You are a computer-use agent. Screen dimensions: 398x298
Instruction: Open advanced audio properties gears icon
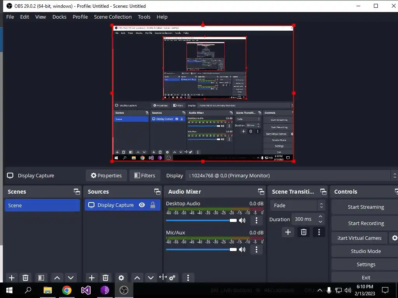(x=172, y=278)
